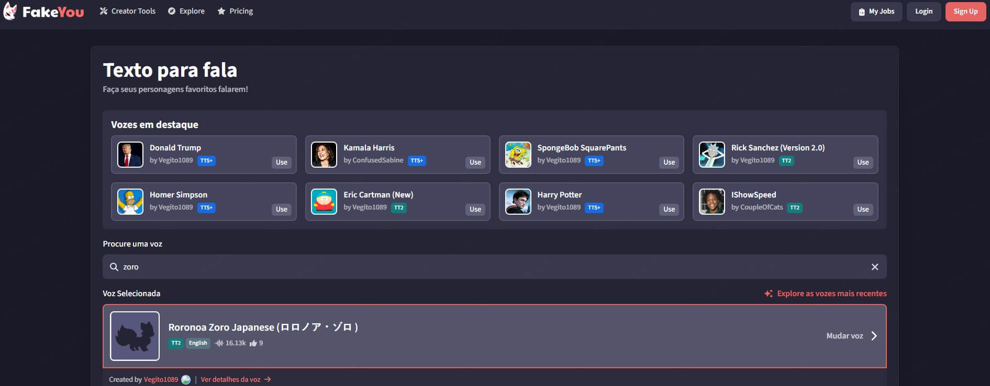Click the Creator Tools wrench icon
This screenshot has width=990, height=386.
pos(104,11)
